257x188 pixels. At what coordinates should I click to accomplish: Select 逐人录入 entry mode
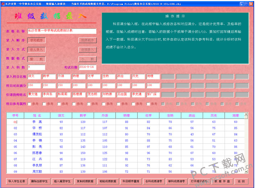[x=37, y=50]
